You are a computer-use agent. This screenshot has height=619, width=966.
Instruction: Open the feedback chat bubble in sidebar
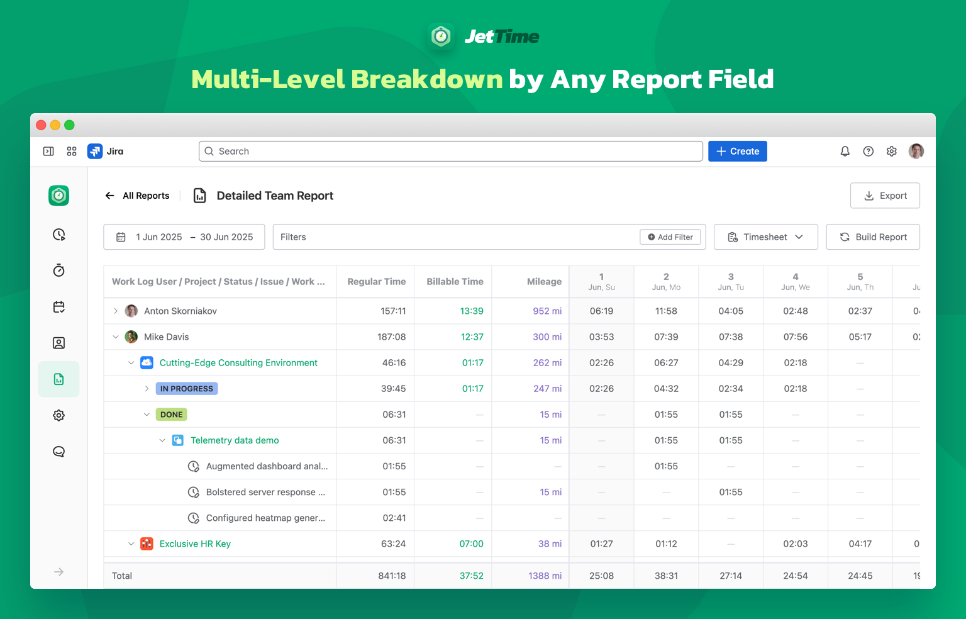point(58,451)
